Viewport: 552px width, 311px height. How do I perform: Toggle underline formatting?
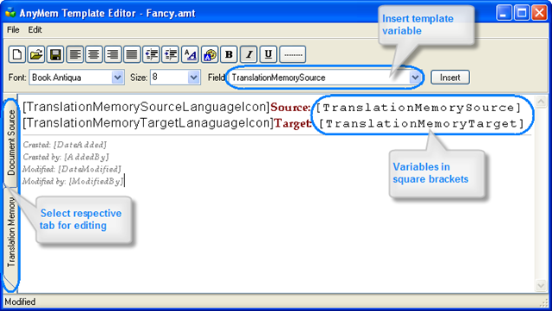coord(268,54)
